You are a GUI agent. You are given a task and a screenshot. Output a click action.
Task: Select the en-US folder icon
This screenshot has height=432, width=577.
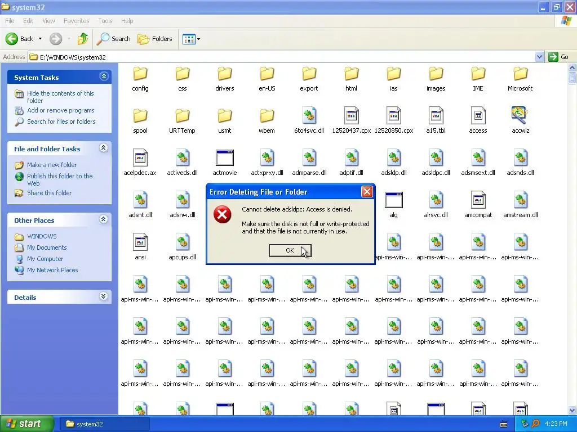coord(267,74)
